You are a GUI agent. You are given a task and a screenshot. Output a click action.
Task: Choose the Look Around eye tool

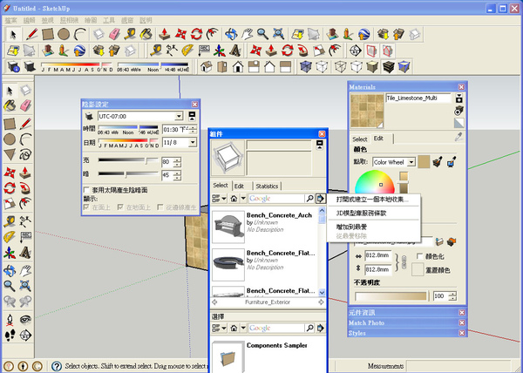point(25,319)
